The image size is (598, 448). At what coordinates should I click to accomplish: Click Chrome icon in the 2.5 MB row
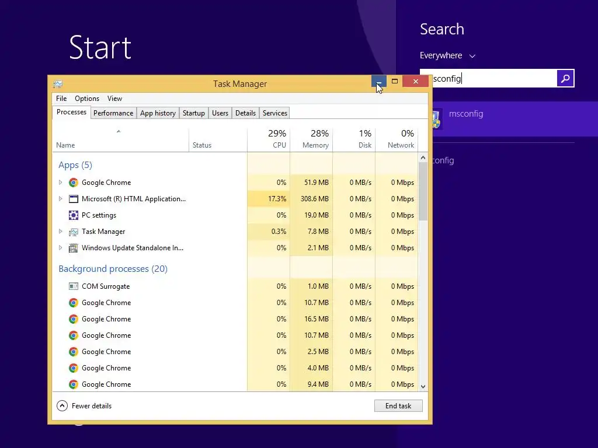73,352
